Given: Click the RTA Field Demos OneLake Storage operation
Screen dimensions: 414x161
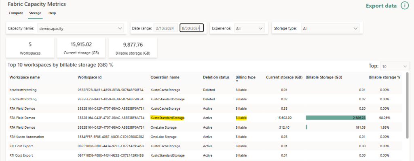Looking at the screenshot, I should coord(163,127).
